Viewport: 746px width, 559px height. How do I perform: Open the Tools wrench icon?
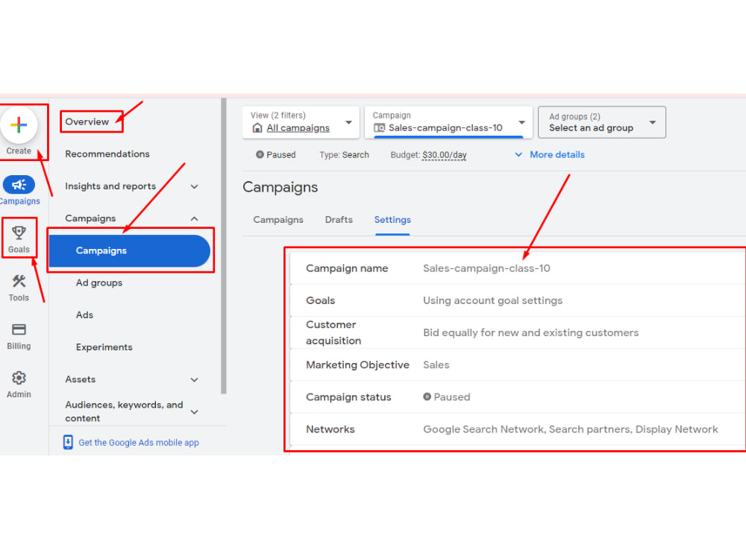coord(19,281)
